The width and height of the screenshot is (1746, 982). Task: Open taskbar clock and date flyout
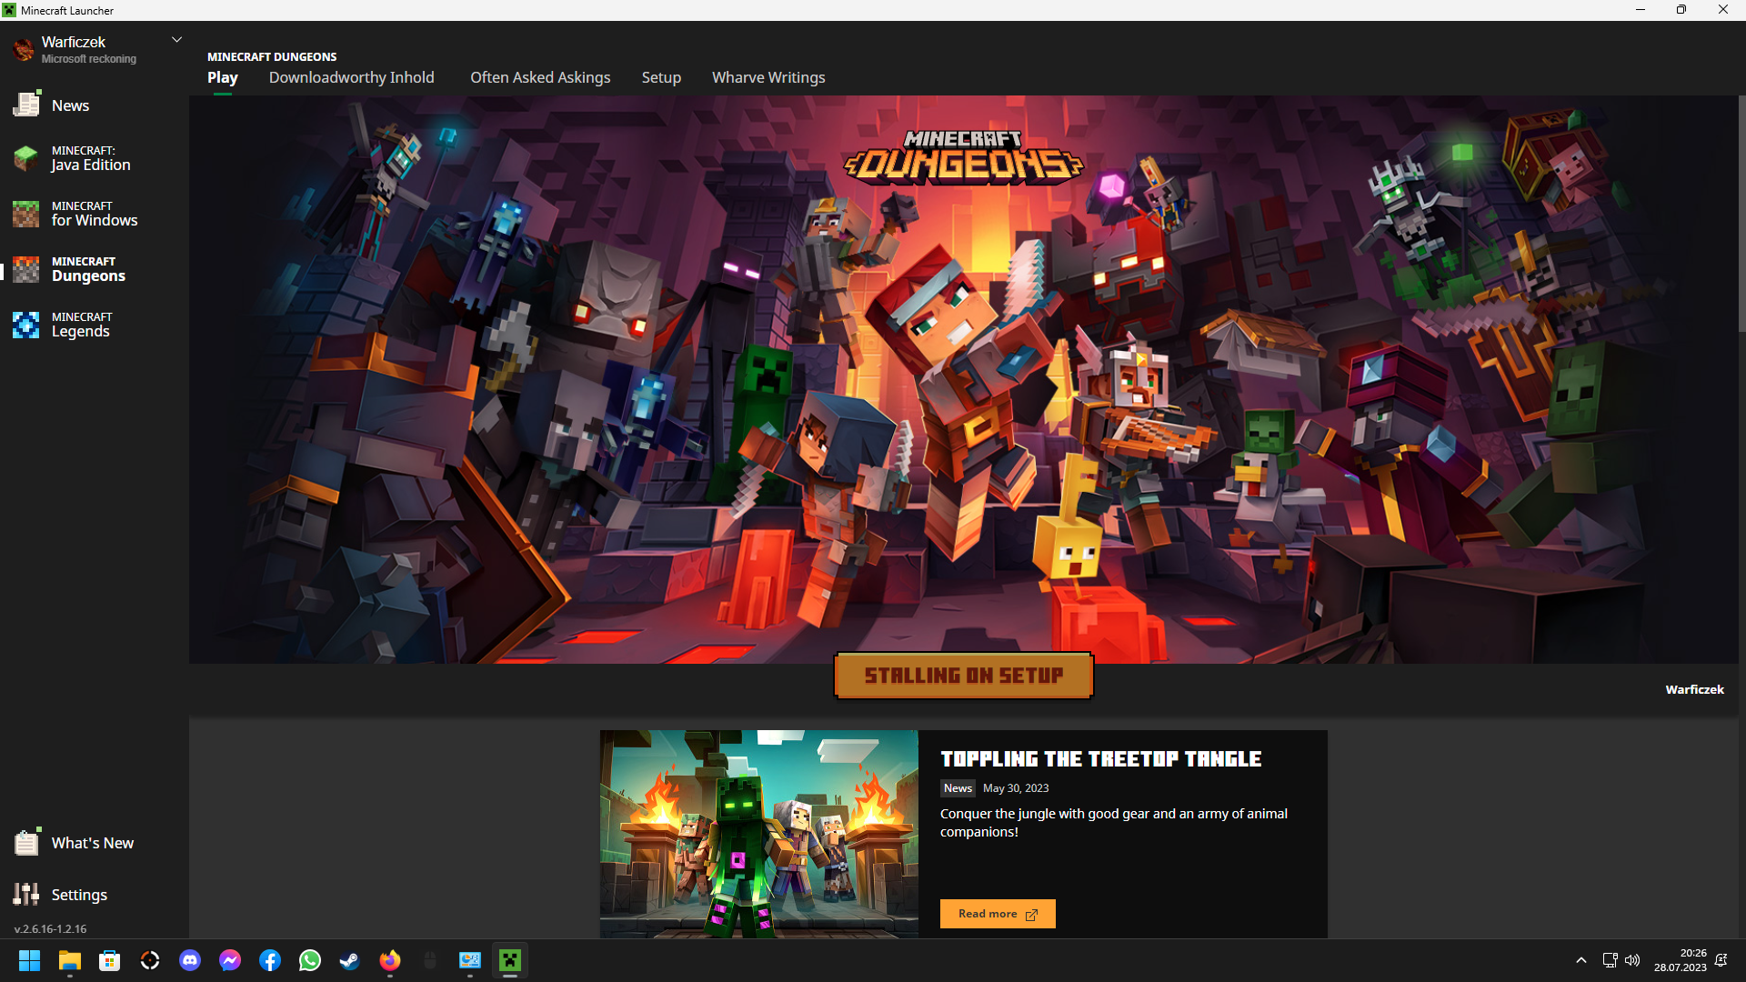tap(1680, 960)
